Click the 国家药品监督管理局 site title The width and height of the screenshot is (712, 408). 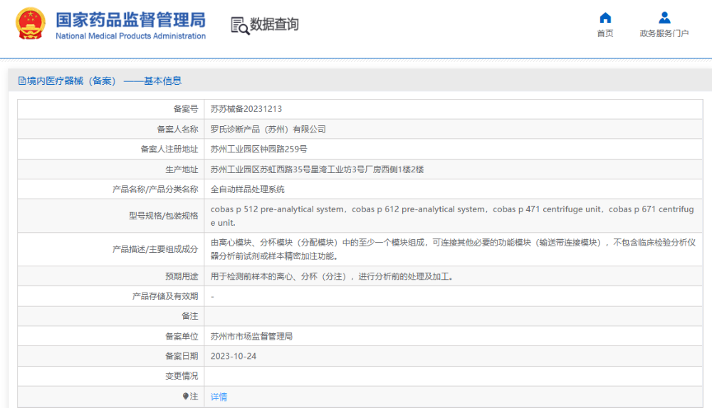[x=130, y=19]
